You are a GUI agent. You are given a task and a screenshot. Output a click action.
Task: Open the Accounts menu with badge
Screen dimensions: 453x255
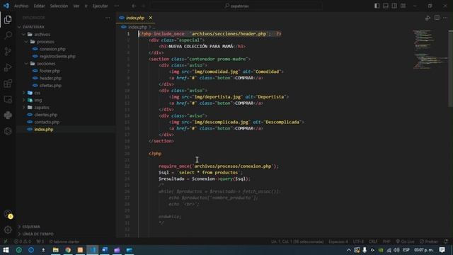[8, 215]
